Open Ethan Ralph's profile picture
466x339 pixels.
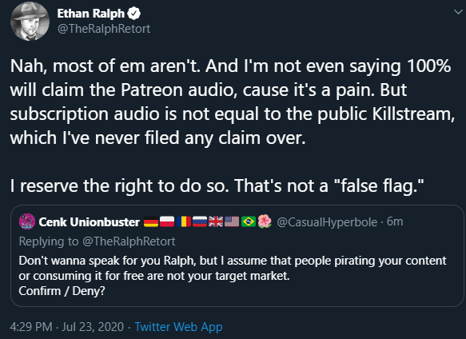[30, 21]
